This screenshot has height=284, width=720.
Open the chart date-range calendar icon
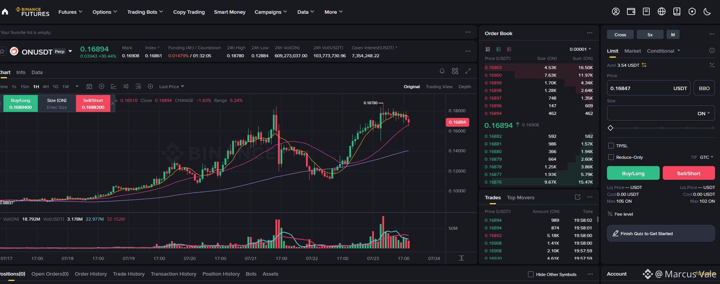tap(89, 87)
